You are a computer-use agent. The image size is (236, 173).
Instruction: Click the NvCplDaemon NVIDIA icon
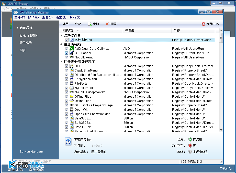[x=72, y=57]
